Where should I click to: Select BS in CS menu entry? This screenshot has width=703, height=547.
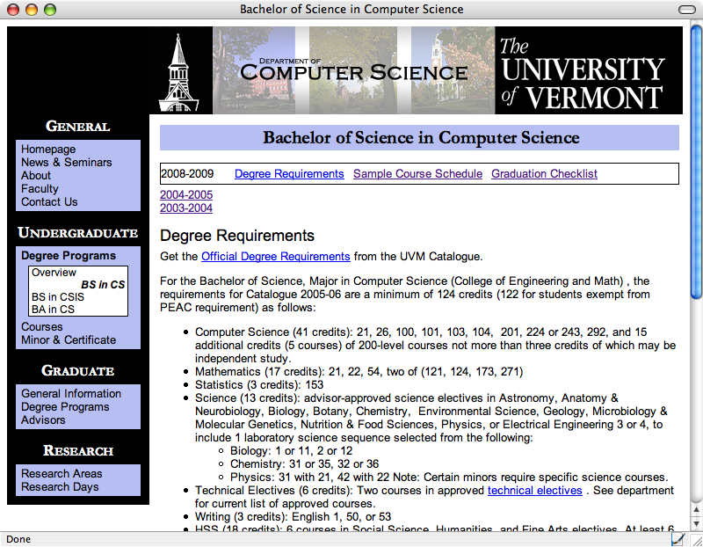(103, 285)
